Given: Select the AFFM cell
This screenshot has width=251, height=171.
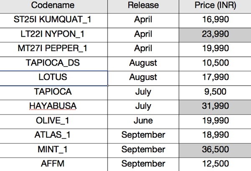Looking at the screenshot, I should click(54, 164).
